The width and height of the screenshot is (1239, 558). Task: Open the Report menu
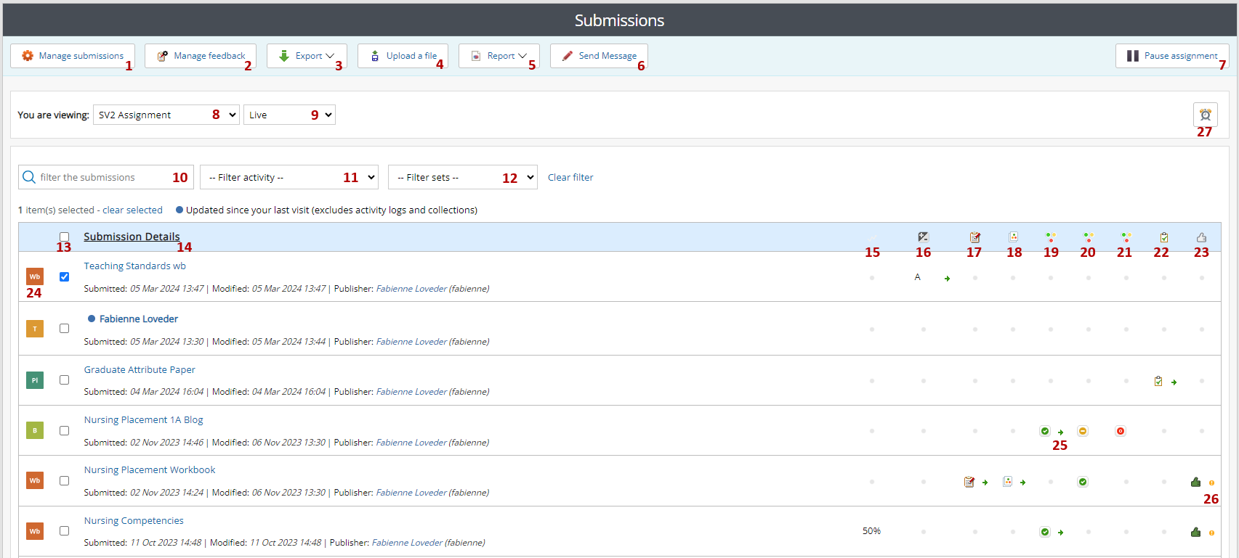pos(499,56)
